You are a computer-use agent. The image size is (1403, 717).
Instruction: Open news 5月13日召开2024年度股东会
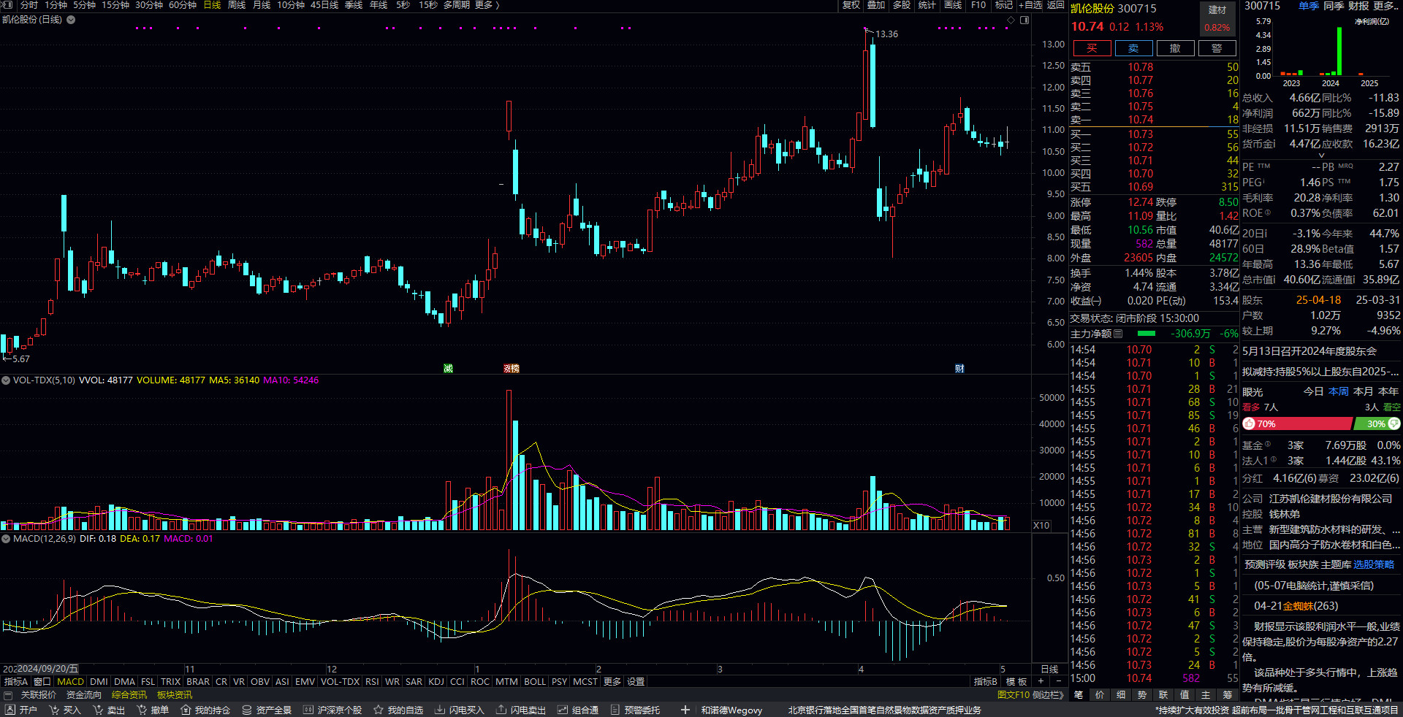point(1309,351)
